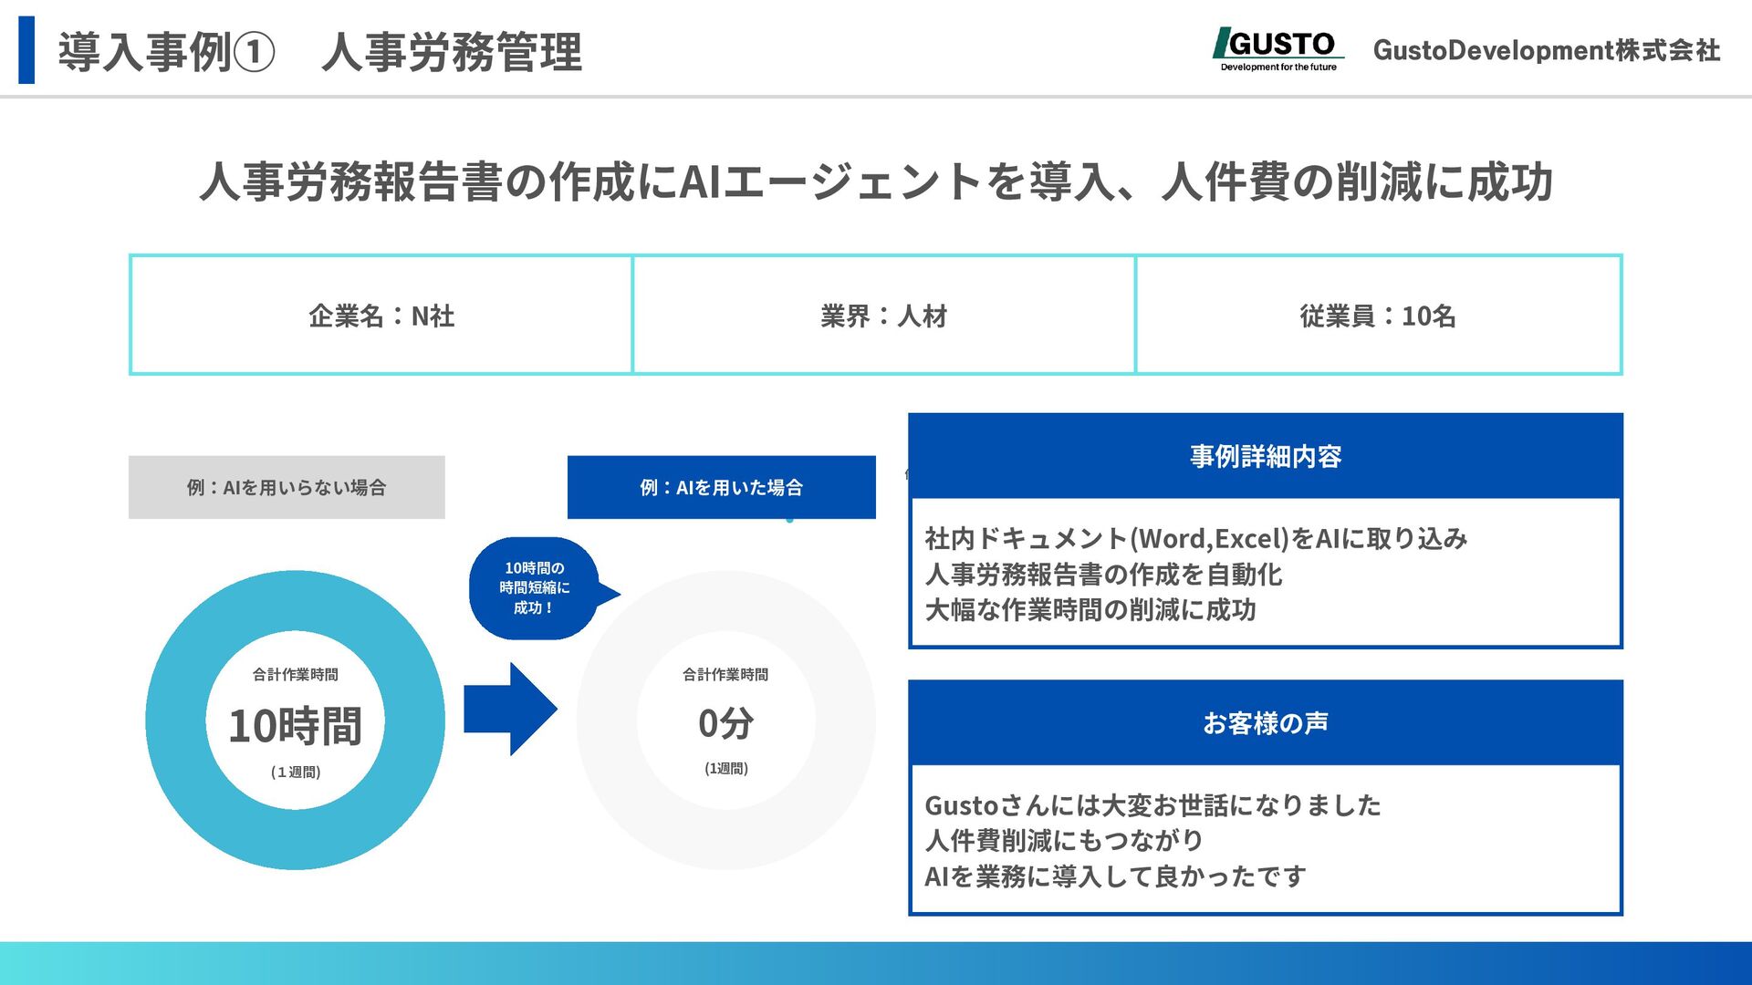Click '合計作業時間' above 10時間

point(295,674)
